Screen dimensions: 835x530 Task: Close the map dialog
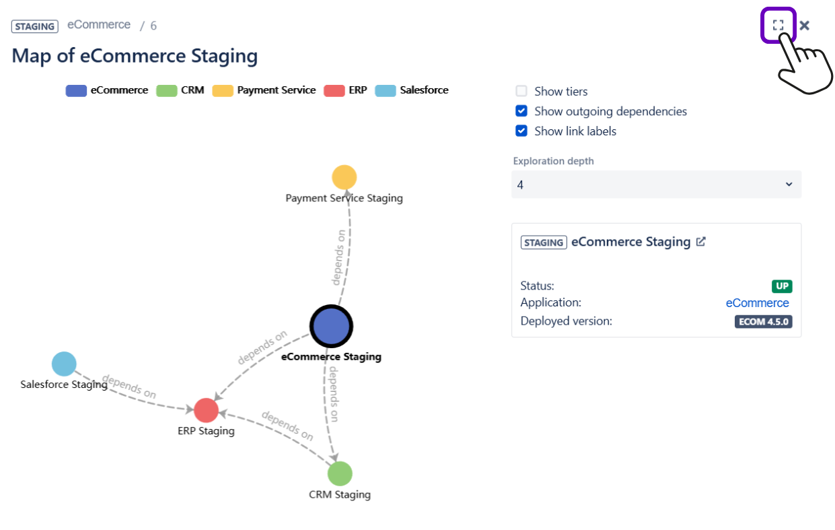point(804,26)
